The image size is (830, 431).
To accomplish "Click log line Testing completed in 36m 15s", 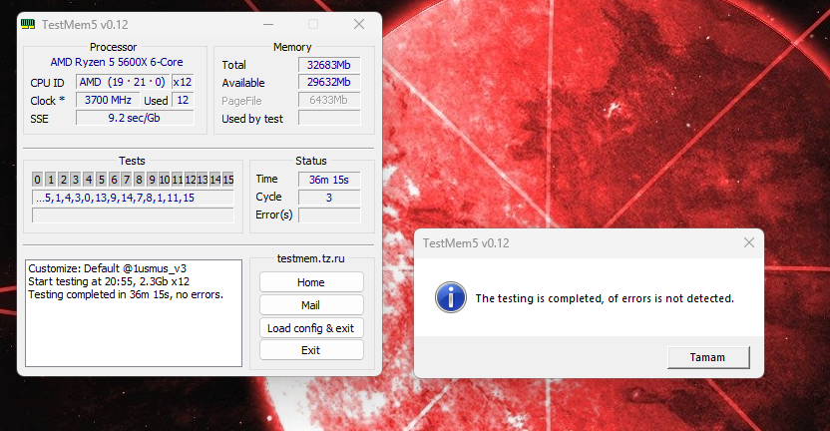I will (x=126, y=294).
